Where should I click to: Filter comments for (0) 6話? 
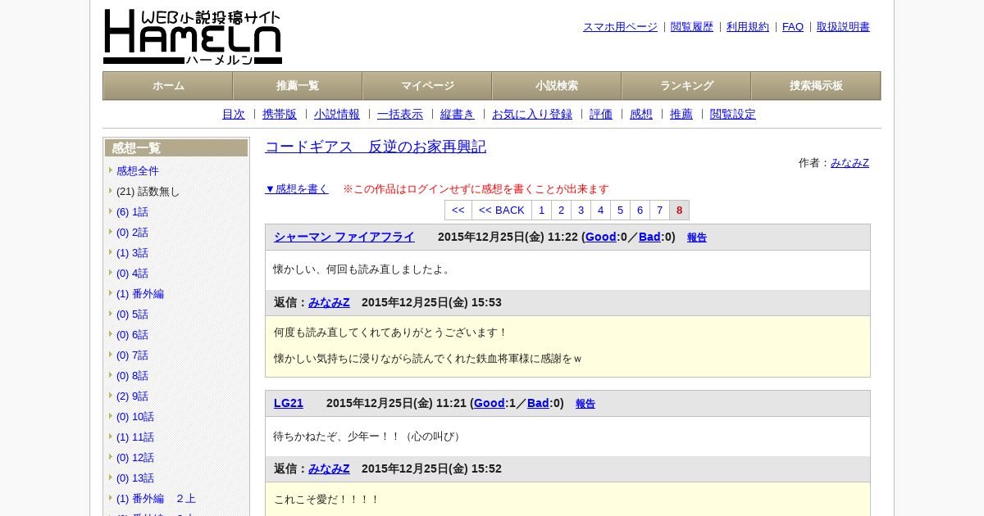tap(132, 335)
